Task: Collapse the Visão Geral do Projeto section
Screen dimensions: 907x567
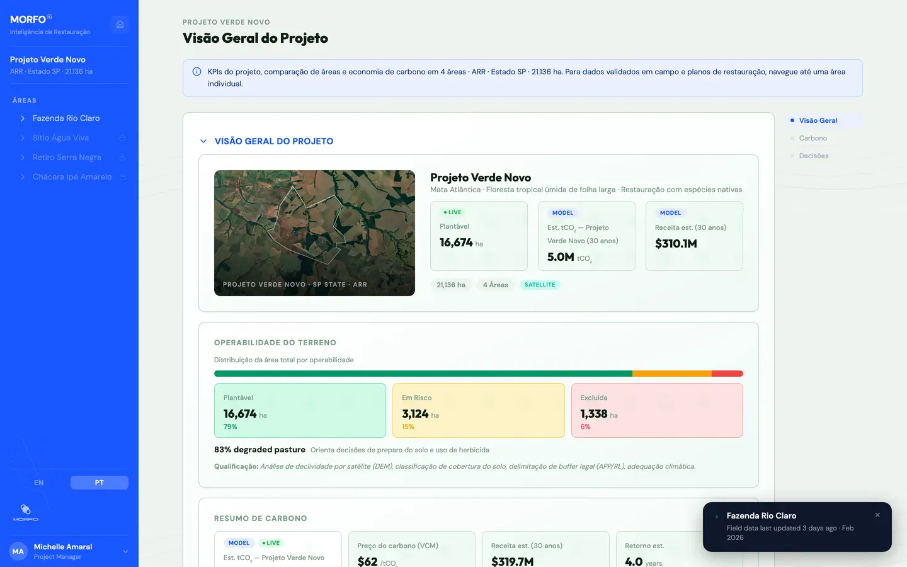Action: click(x=203, y=141)
